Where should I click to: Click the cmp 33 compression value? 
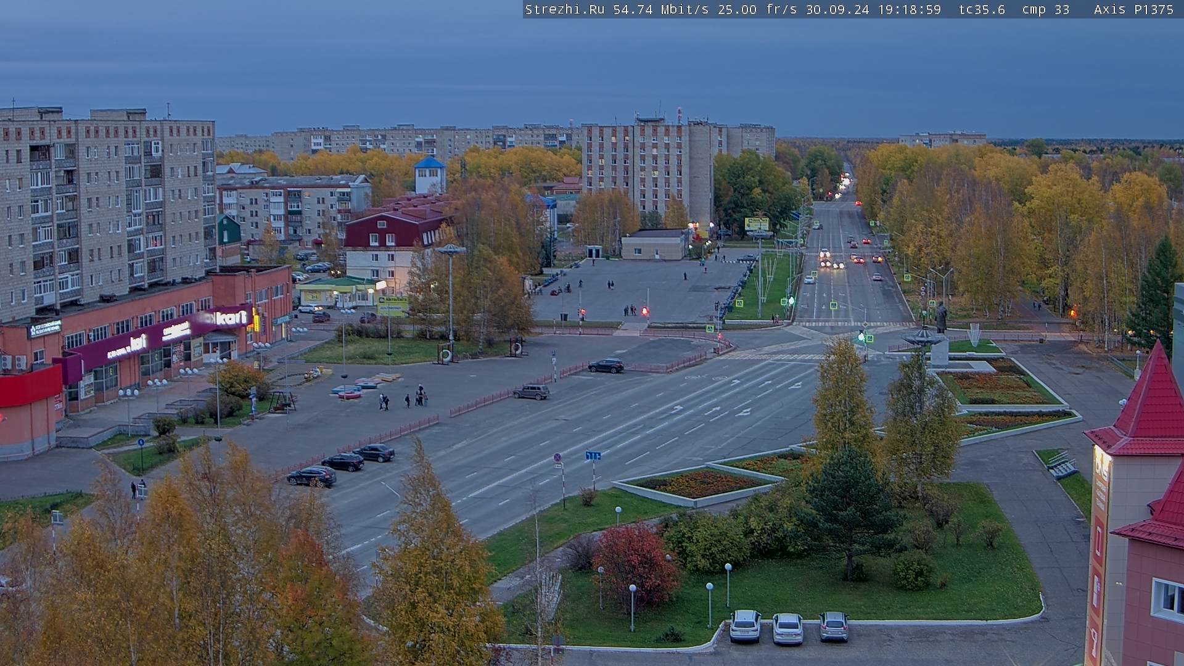(1046, 10)
